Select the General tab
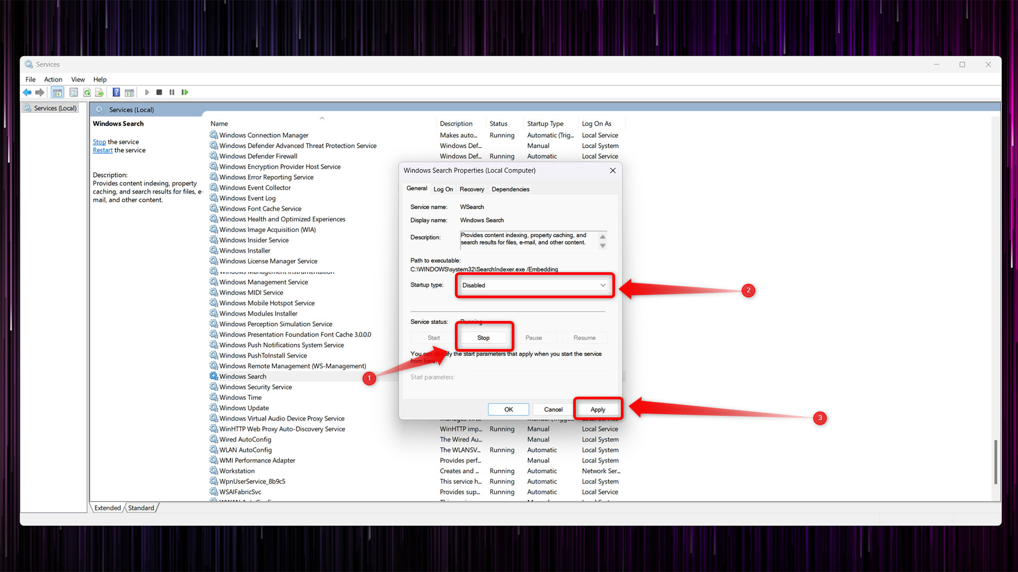Image resolution: width=1018 pixels, height=572 pixels. tap(417, 188)
